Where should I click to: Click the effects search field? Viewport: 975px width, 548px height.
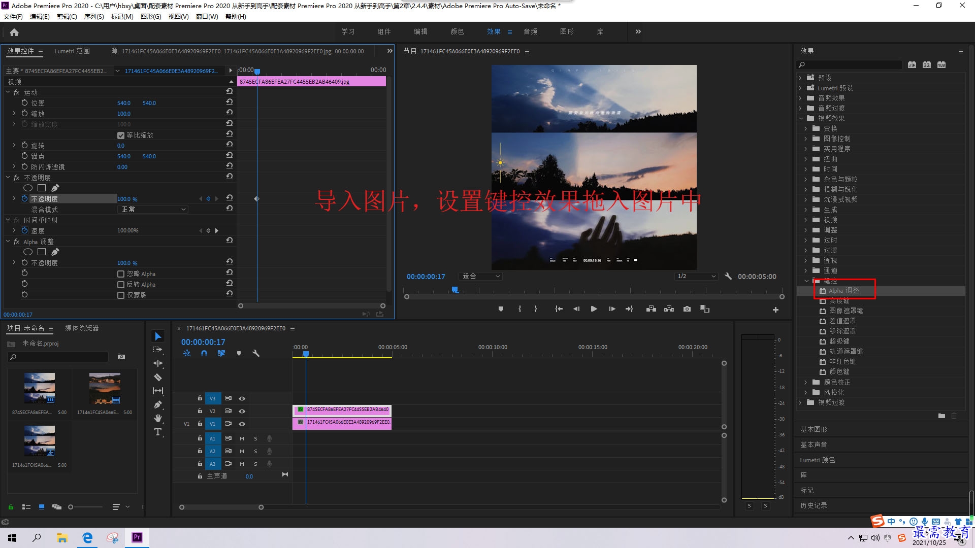(849, 65)
